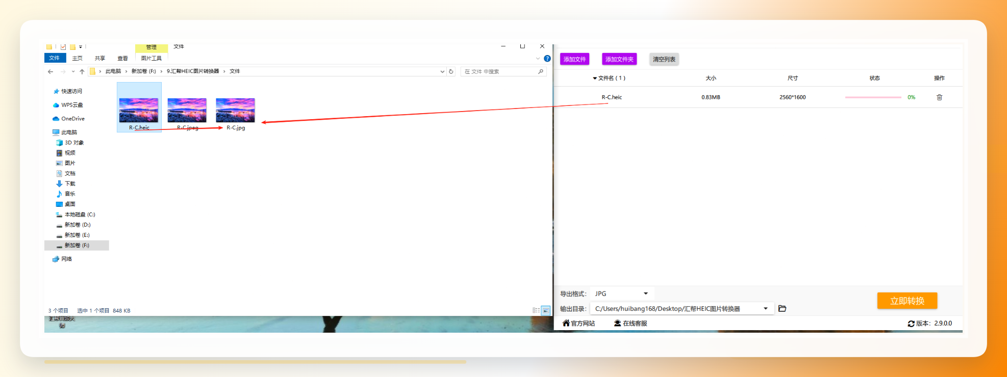
Task: Click the Explorer help question mark icon
Action: (x=547, y=59)
